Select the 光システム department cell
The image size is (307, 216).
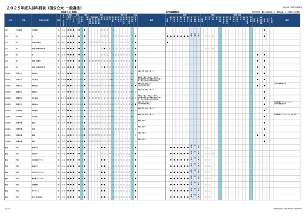point(36,190)
